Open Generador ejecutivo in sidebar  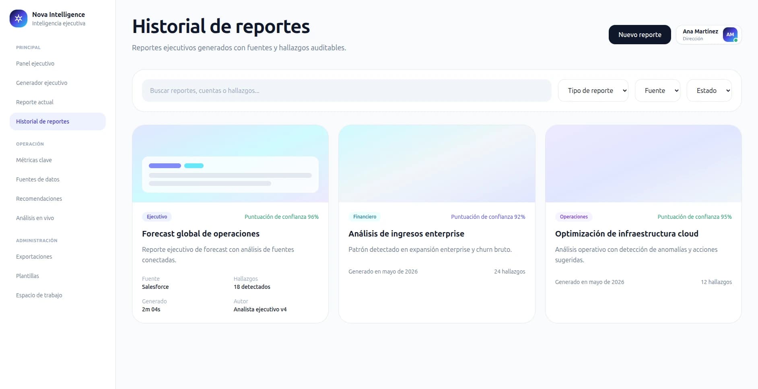[x=58, y=83]
